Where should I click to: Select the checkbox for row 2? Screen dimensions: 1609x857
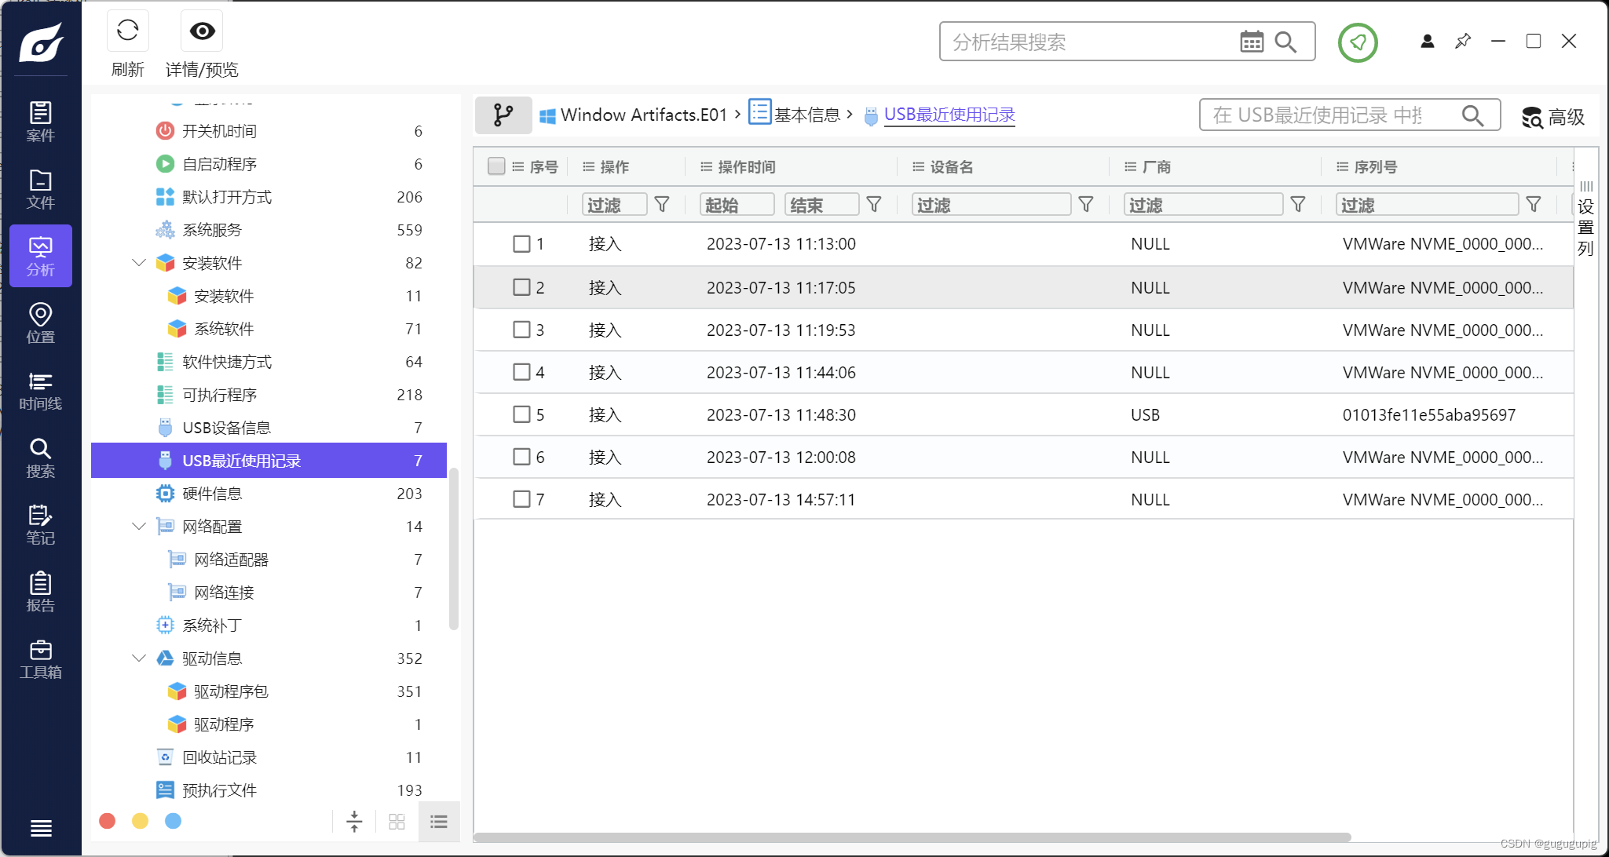pyautogui.click(x=521, y=287)
